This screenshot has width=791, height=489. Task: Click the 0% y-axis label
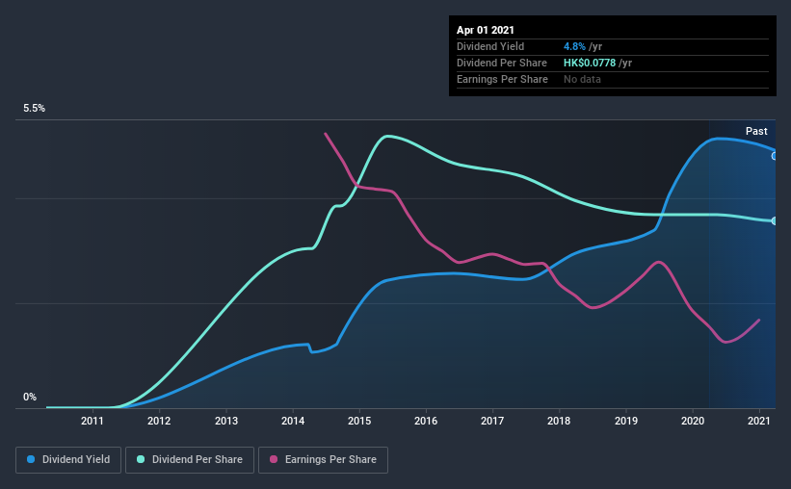30,398
